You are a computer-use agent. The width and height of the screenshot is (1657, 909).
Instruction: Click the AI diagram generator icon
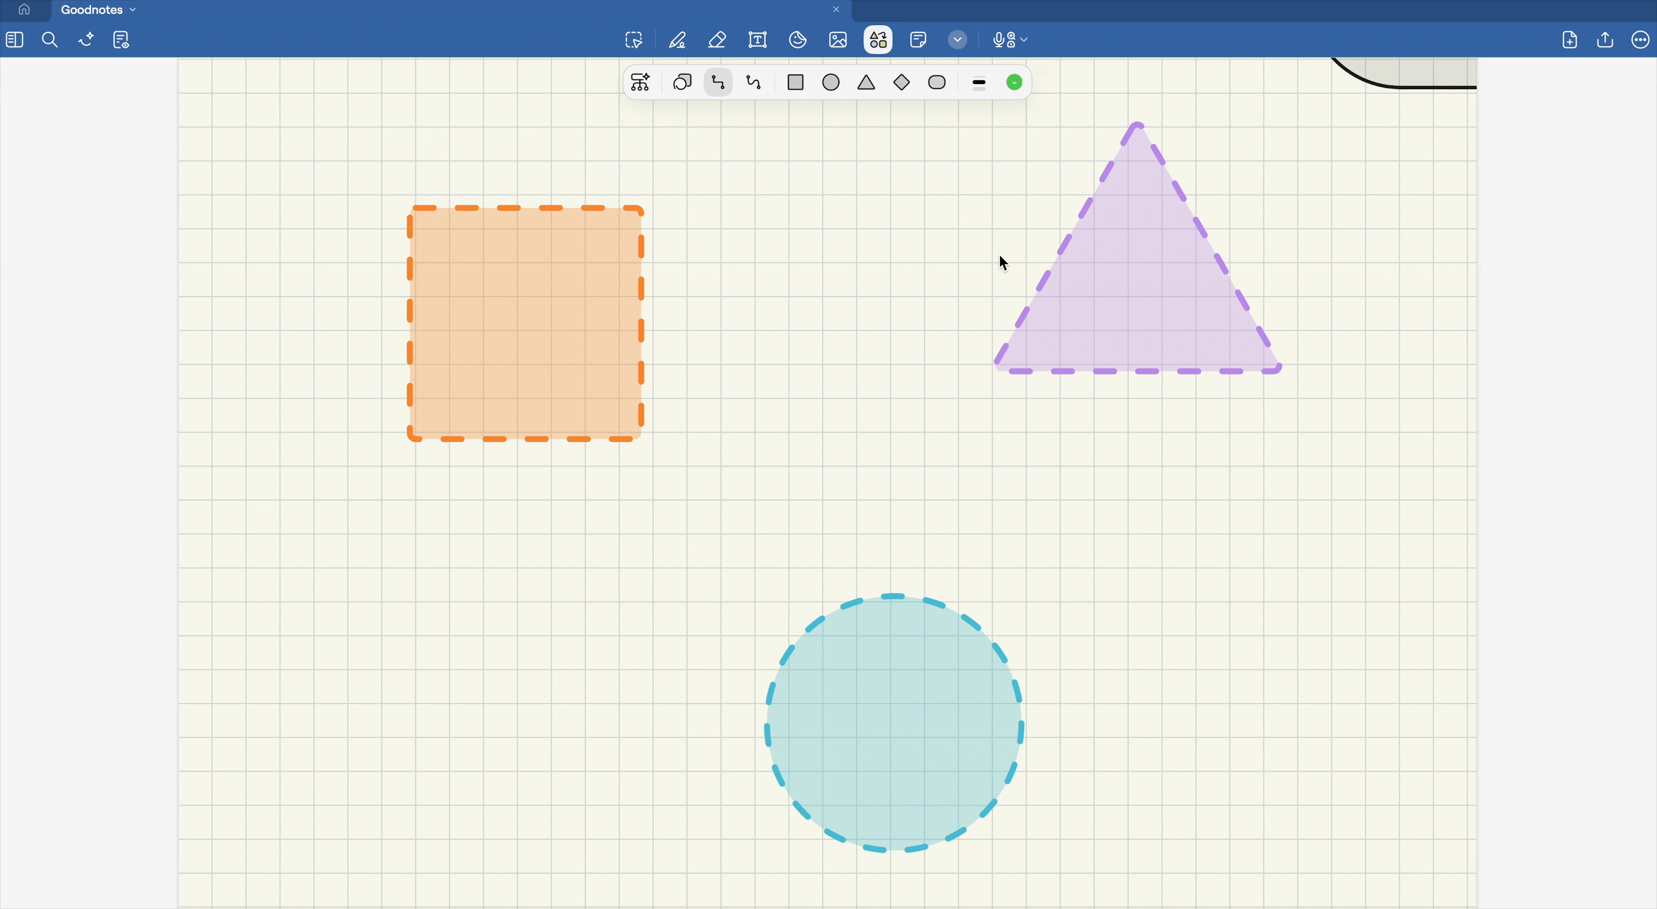(x=640, y=82)
